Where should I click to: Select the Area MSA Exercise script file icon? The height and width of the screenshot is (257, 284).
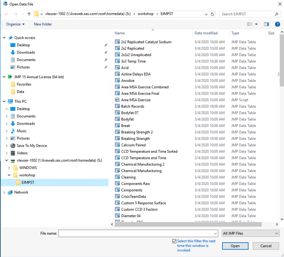click(117, 100)
